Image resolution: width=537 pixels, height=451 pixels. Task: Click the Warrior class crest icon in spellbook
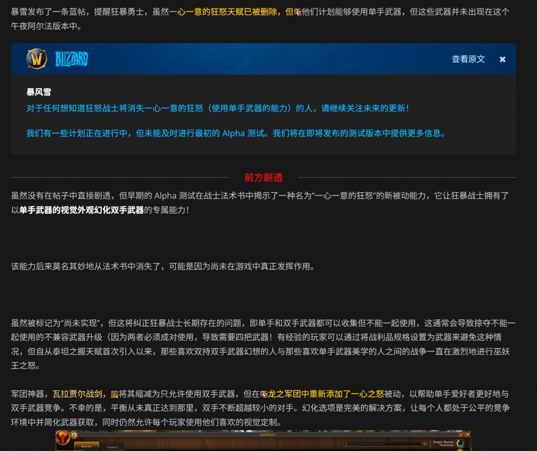pyautogui.click(x=63, y=437)
